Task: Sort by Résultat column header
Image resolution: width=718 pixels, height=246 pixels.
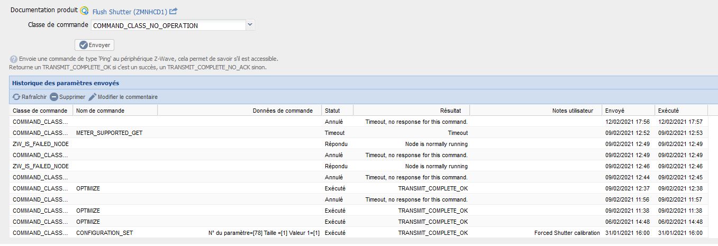Action: 450,111
